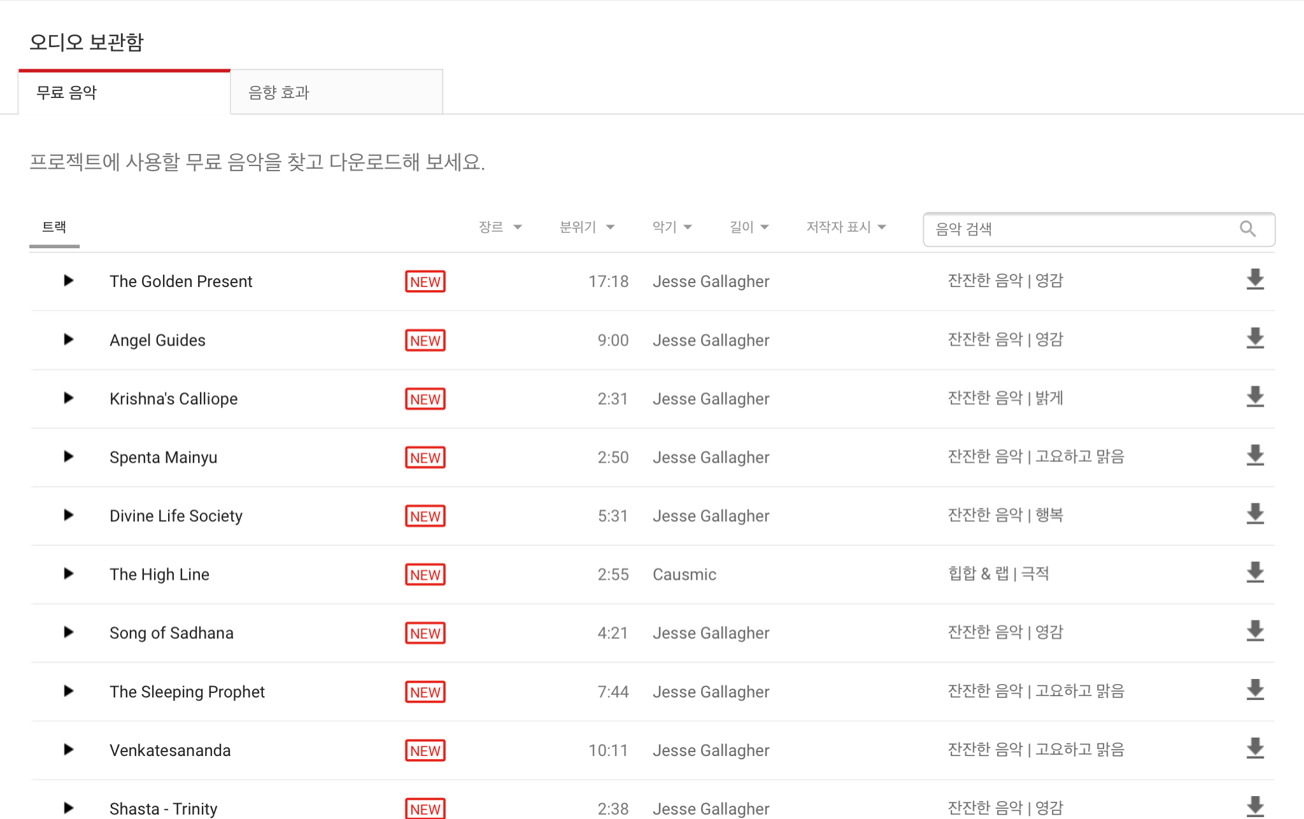Click download icon for The High Line
This screenshot has height=819, width=1304.
[1254, 573]
